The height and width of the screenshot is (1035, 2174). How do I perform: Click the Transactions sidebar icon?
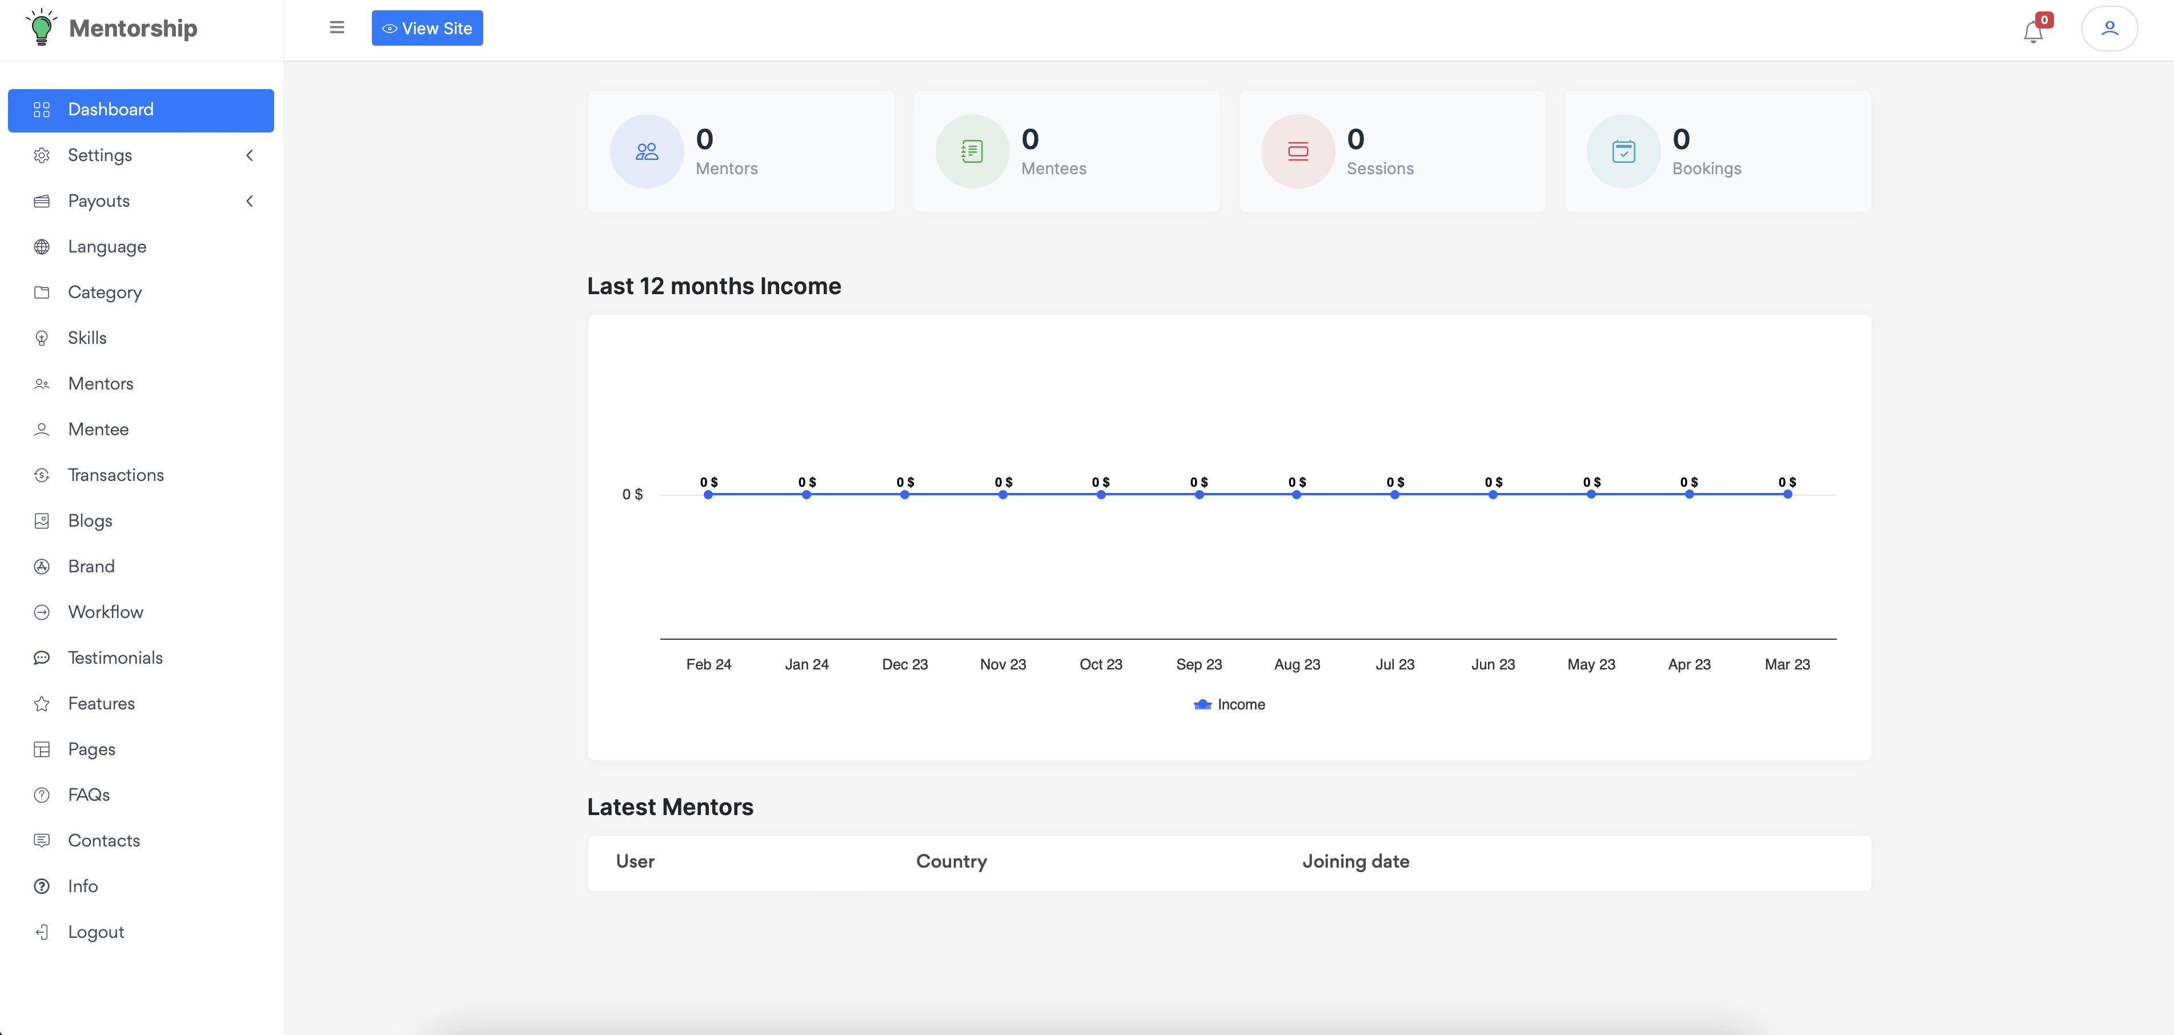tap(41, 475)
